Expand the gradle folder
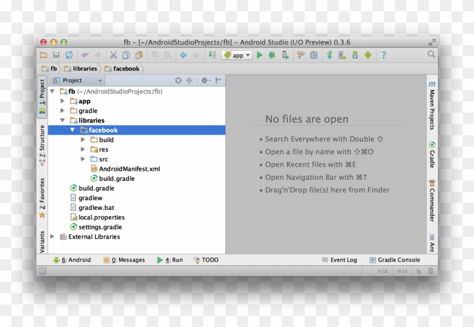Viewport: 474px width, 327px height. [x=62, y=111]
